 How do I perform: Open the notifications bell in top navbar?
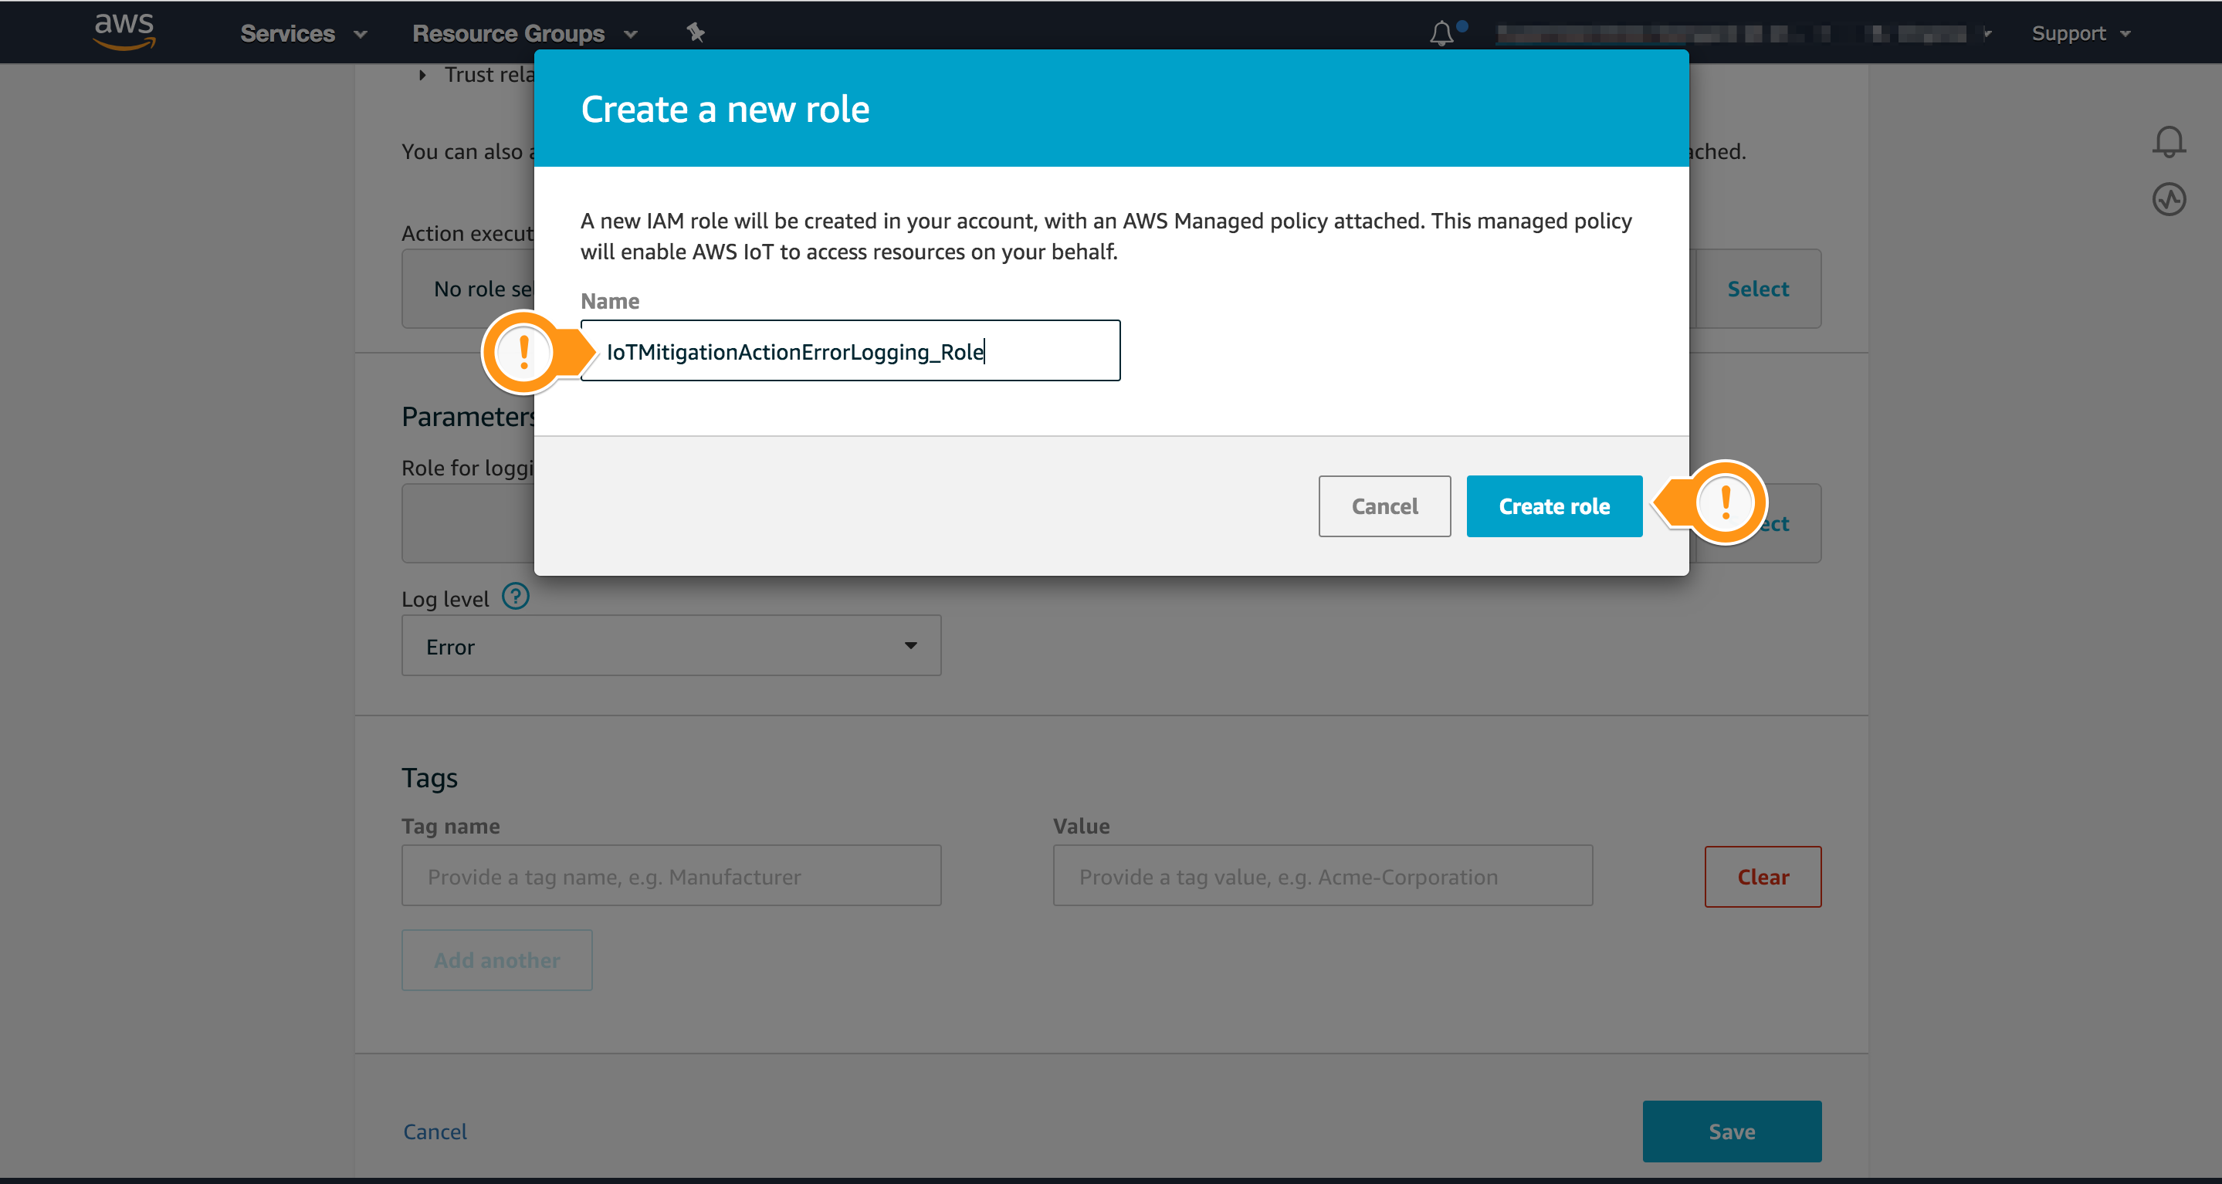(1441, 32)
